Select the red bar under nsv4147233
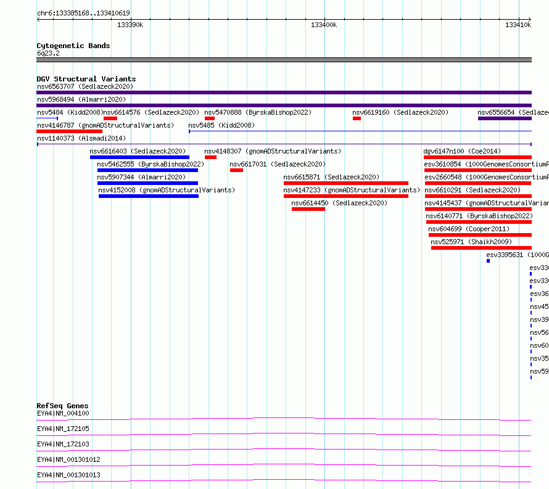This screenshot has width=549, height=489. [x=346, y=196]
